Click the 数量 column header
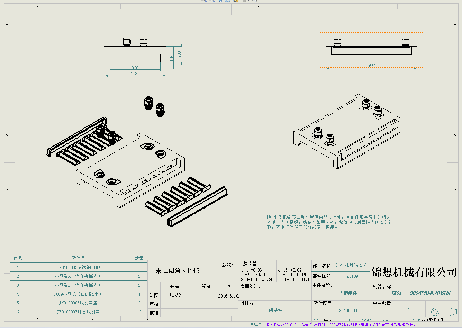The width and height of the screenshot is (462, 328). (139, 258)
